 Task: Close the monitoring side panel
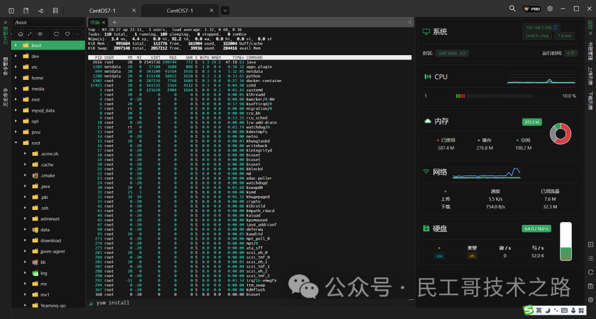click(x=590, y=34)
